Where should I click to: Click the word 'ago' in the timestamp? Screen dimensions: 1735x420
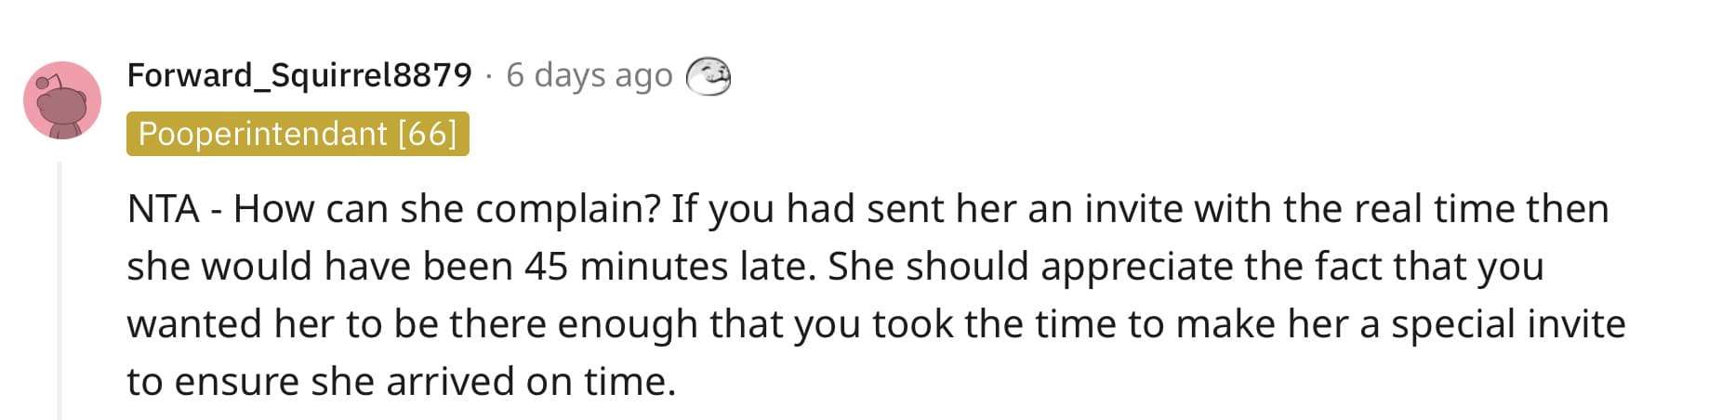click(x=643, y=78)
